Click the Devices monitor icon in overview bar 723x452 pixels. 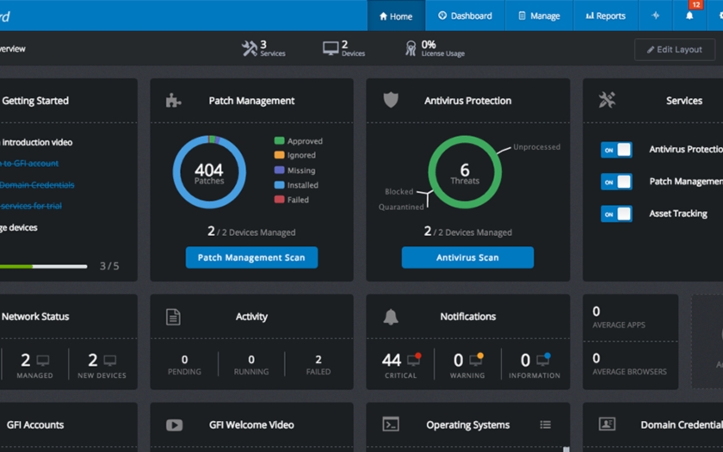[331, 48]
